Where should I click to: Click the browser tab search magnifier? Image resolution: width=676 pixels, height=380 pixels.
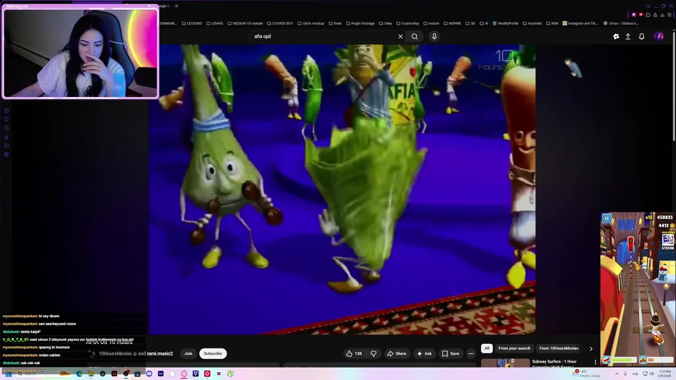648,6
